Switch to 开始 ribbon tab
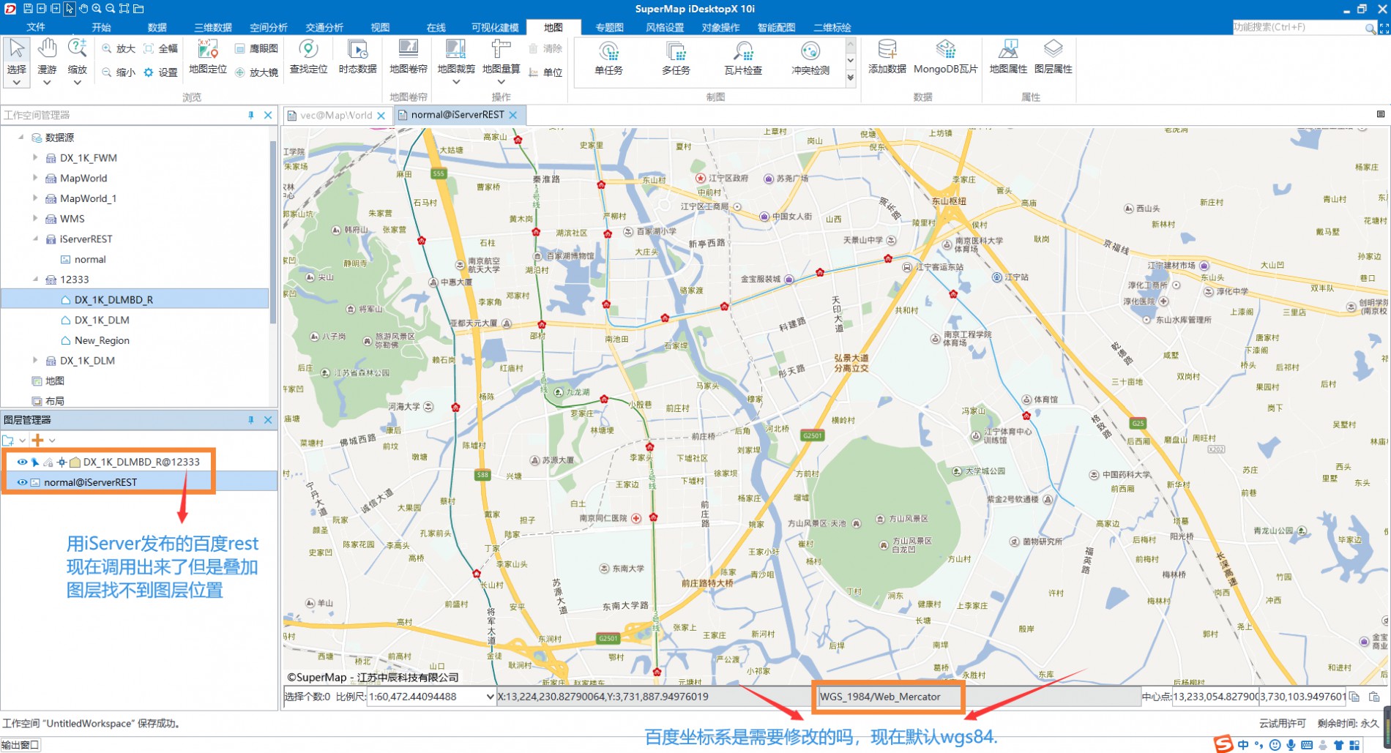This screenshot has width=1391, height=753. [x=101, y=27]
